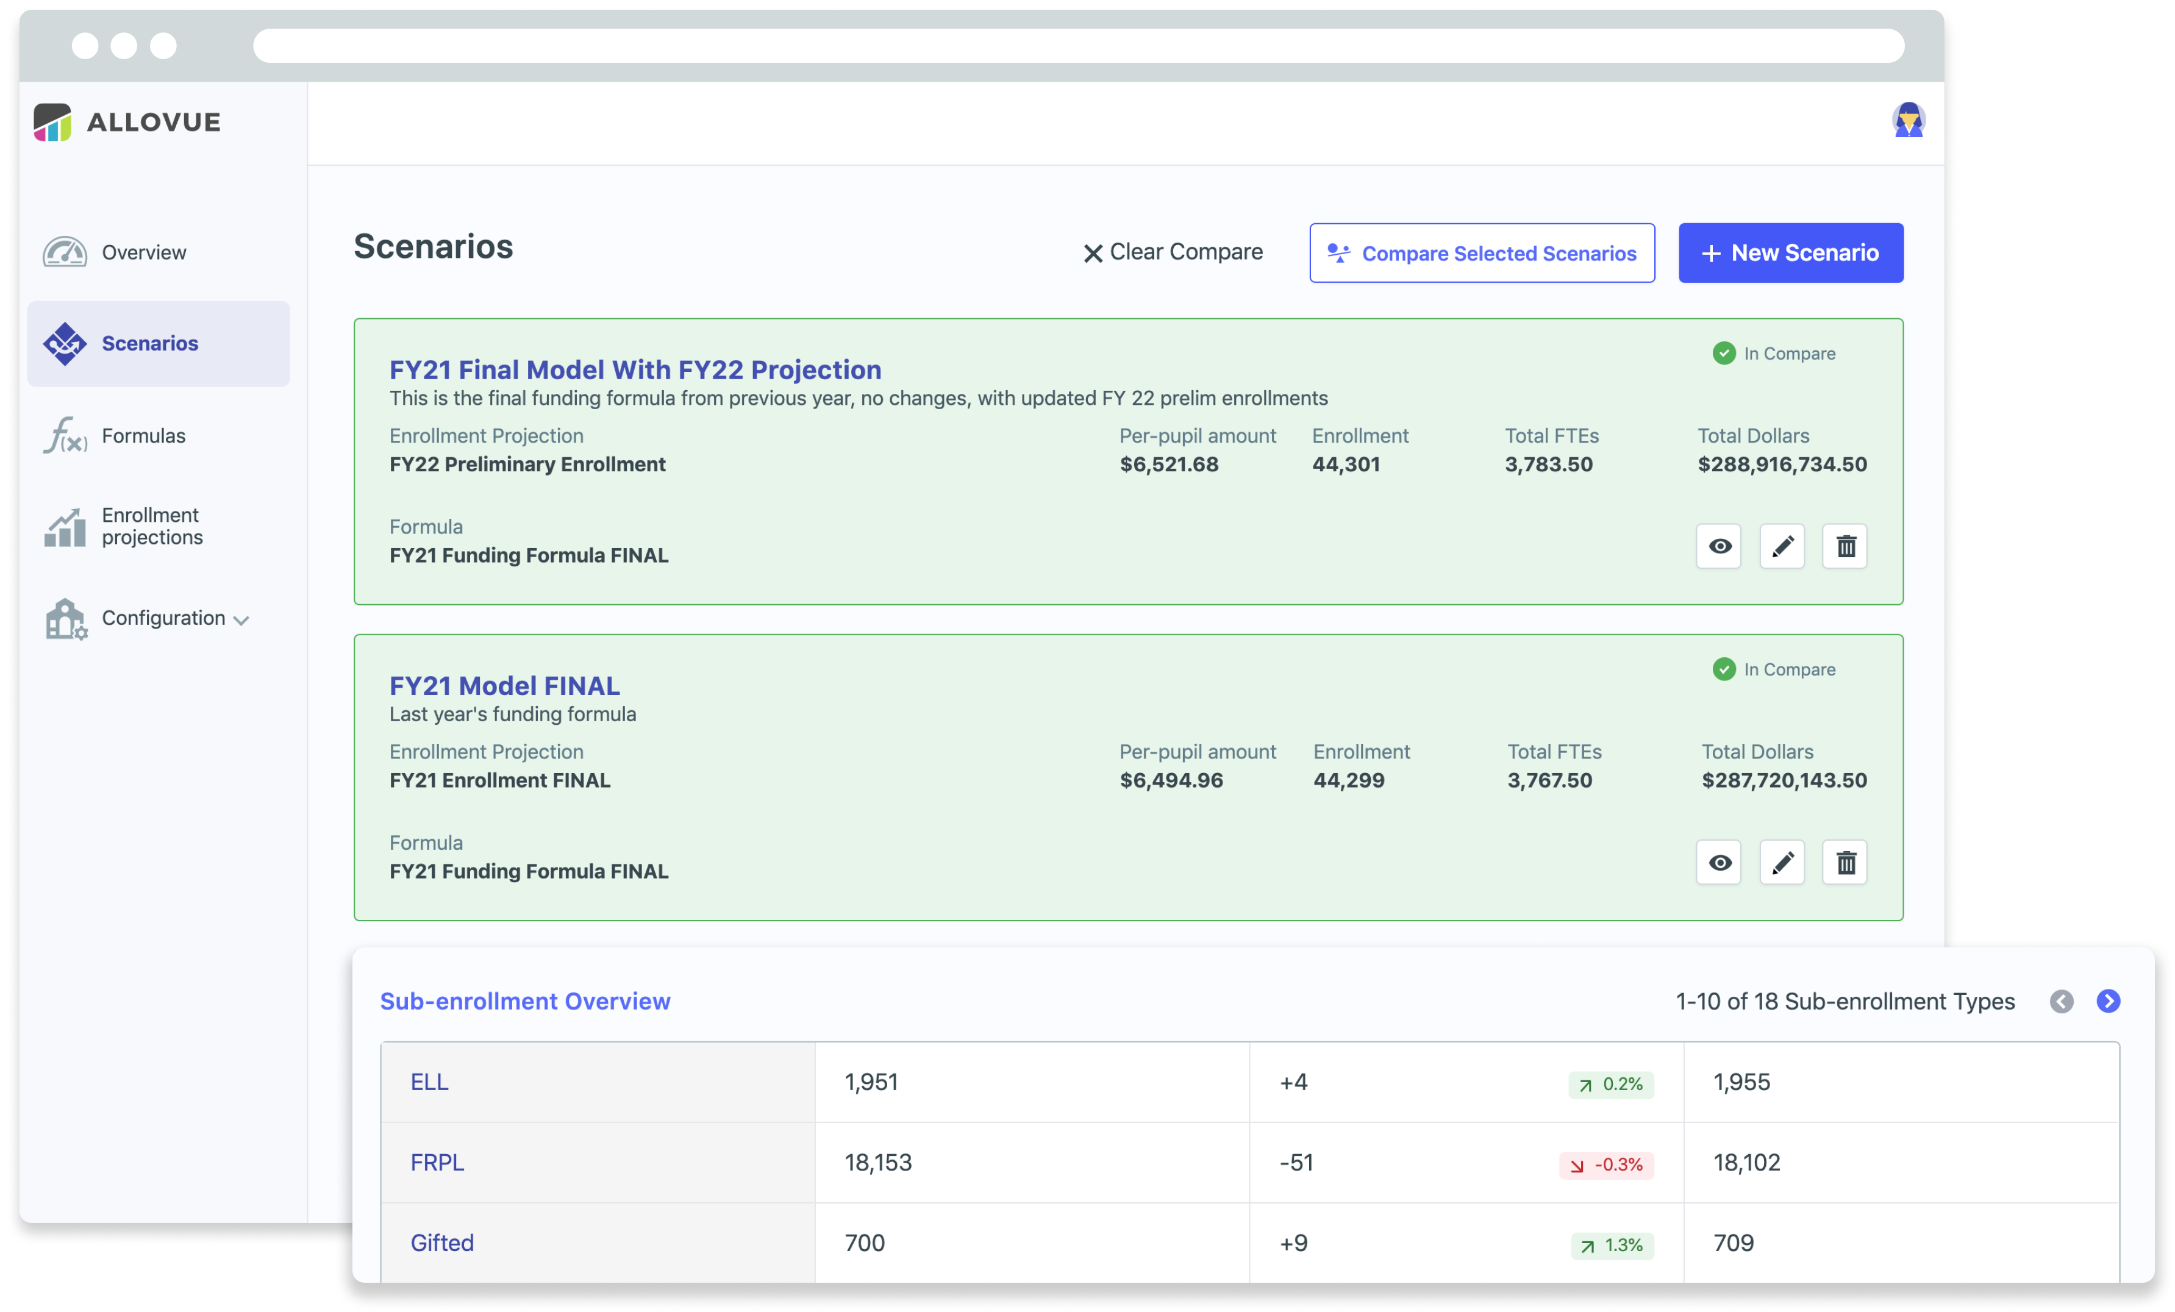Show FY21 Model FINAL with the eye toggle

pyautogui.click(x=1719, y=862)
